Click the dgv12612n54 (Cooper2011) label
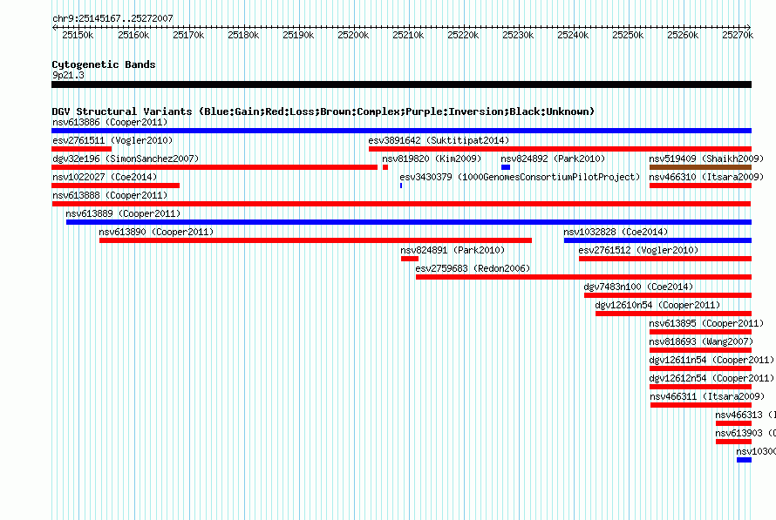Viewport: 776px width, 520px height. [x=711, y=378]
